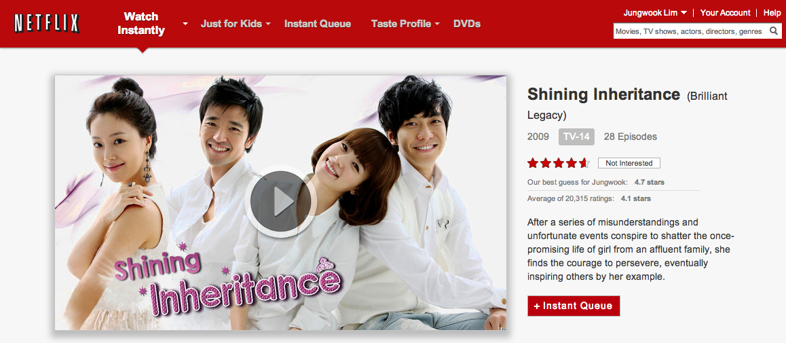This screenshot has height=343, width=786.
Task: Expand the Just for Kids dropdown arrow
Action: click(268, 24)
